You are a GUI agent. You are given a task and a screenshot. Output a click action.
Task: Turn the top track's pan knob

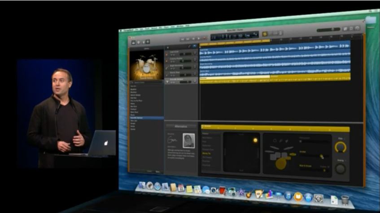[195, 53]
